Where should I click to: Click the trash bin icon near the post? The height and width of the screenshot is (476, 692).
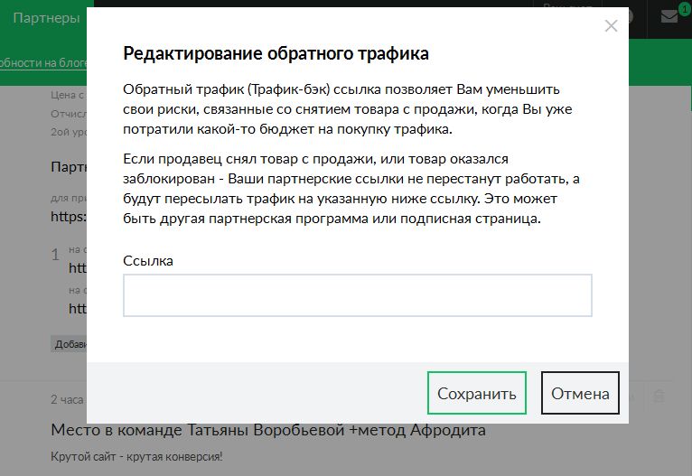(659, 397)
